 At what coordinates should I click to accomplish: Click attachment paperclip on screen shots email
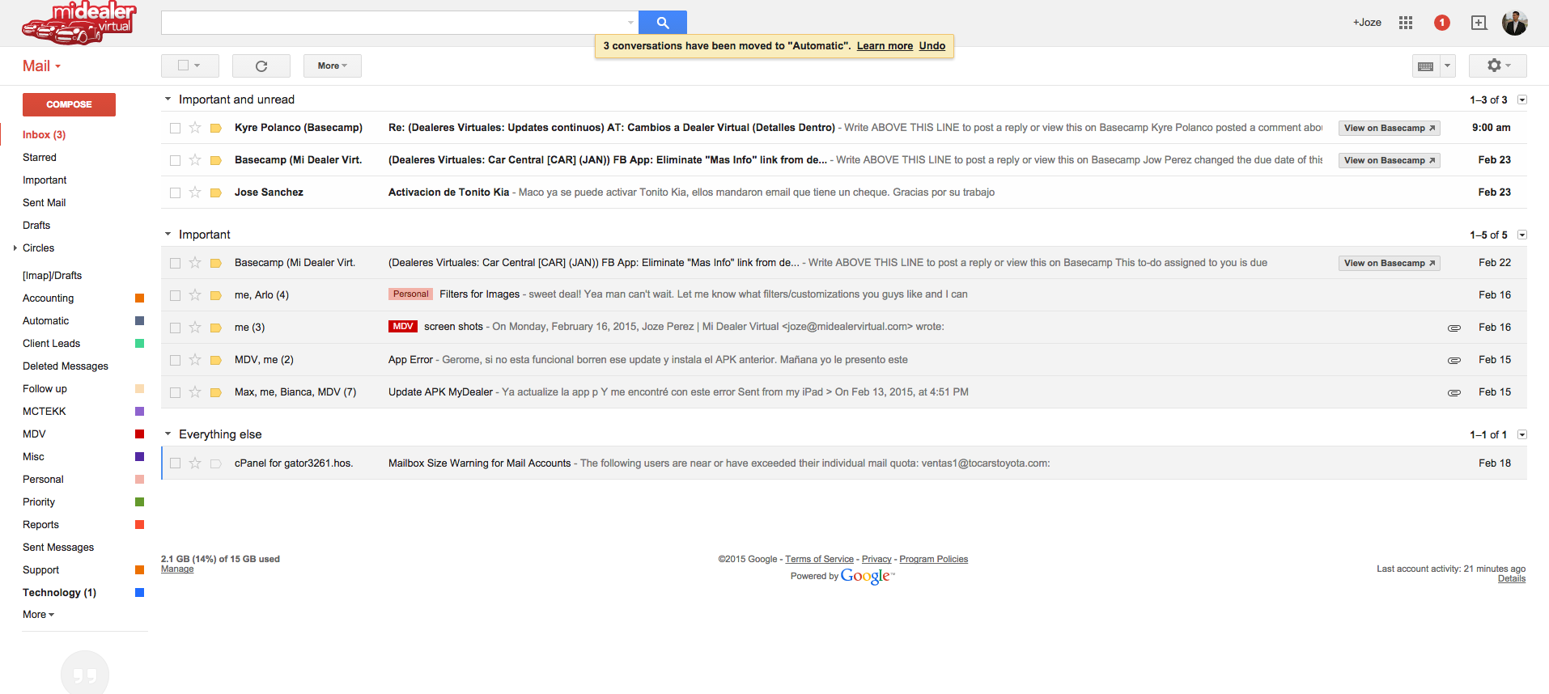1454,328
